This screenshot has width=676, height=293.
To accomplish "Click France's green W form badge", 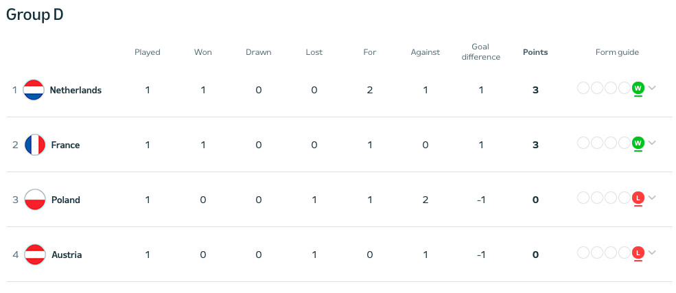I will tap(638, 143).
